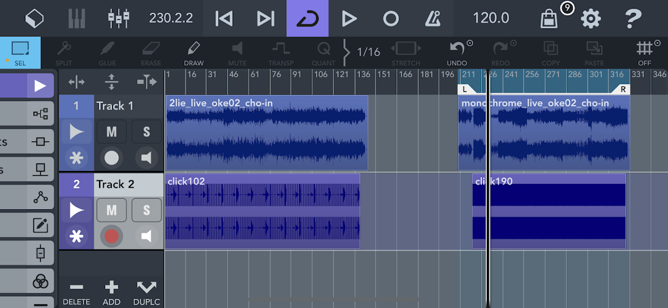Delete track with DELETE button
This screenshot has width=668, height=308.
[x=76, y=293]
